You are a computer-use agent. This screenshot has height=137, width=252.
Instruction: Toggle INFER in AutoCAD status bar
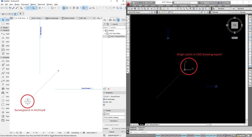point(158,135)
